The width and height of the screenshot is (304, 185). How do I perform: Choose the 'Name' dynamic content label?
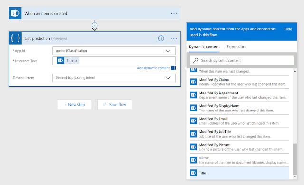click(x=204, y=158)
